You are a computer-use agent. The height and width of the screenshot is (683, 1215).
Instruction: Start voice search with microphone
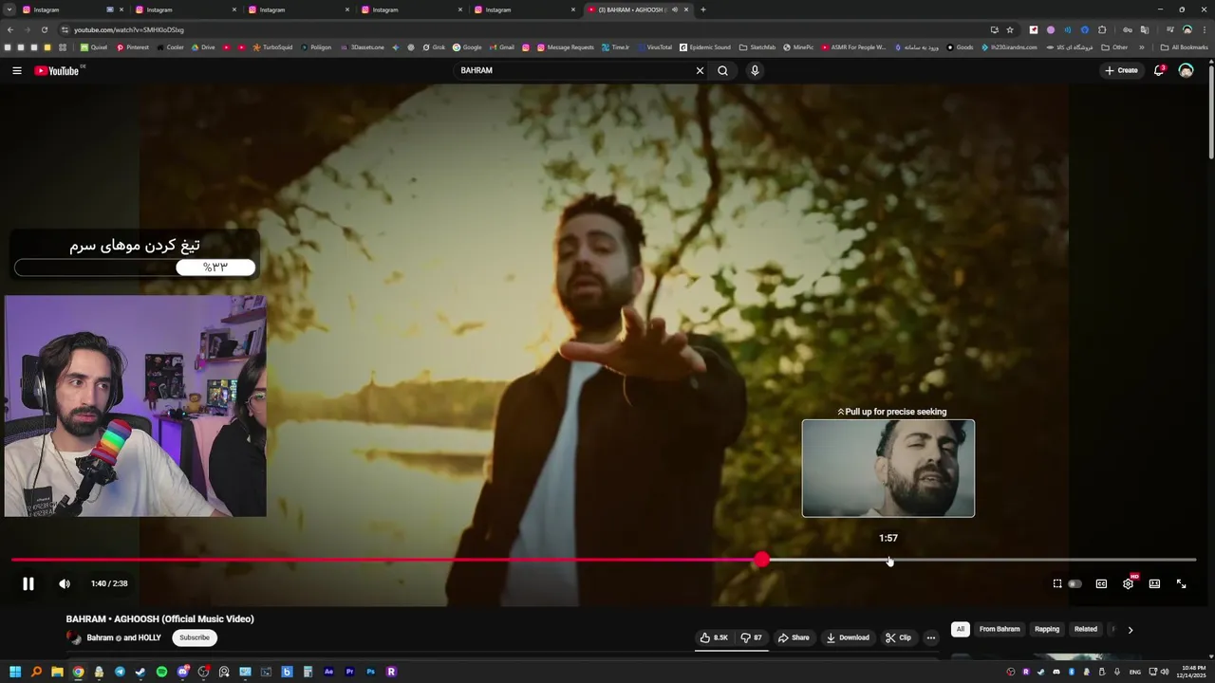(755, 71)
